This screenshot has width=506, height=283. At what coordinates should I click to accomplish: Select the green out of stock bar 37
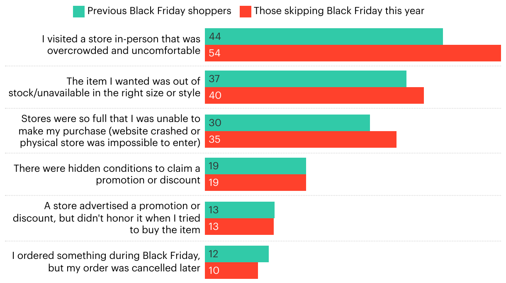coord(305,79)
